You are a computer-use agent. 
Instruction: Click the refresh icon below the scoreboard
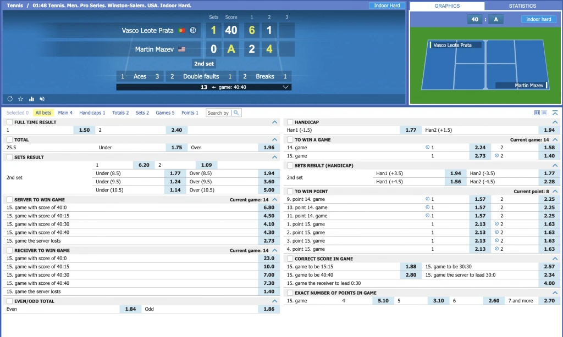[10, 99]
